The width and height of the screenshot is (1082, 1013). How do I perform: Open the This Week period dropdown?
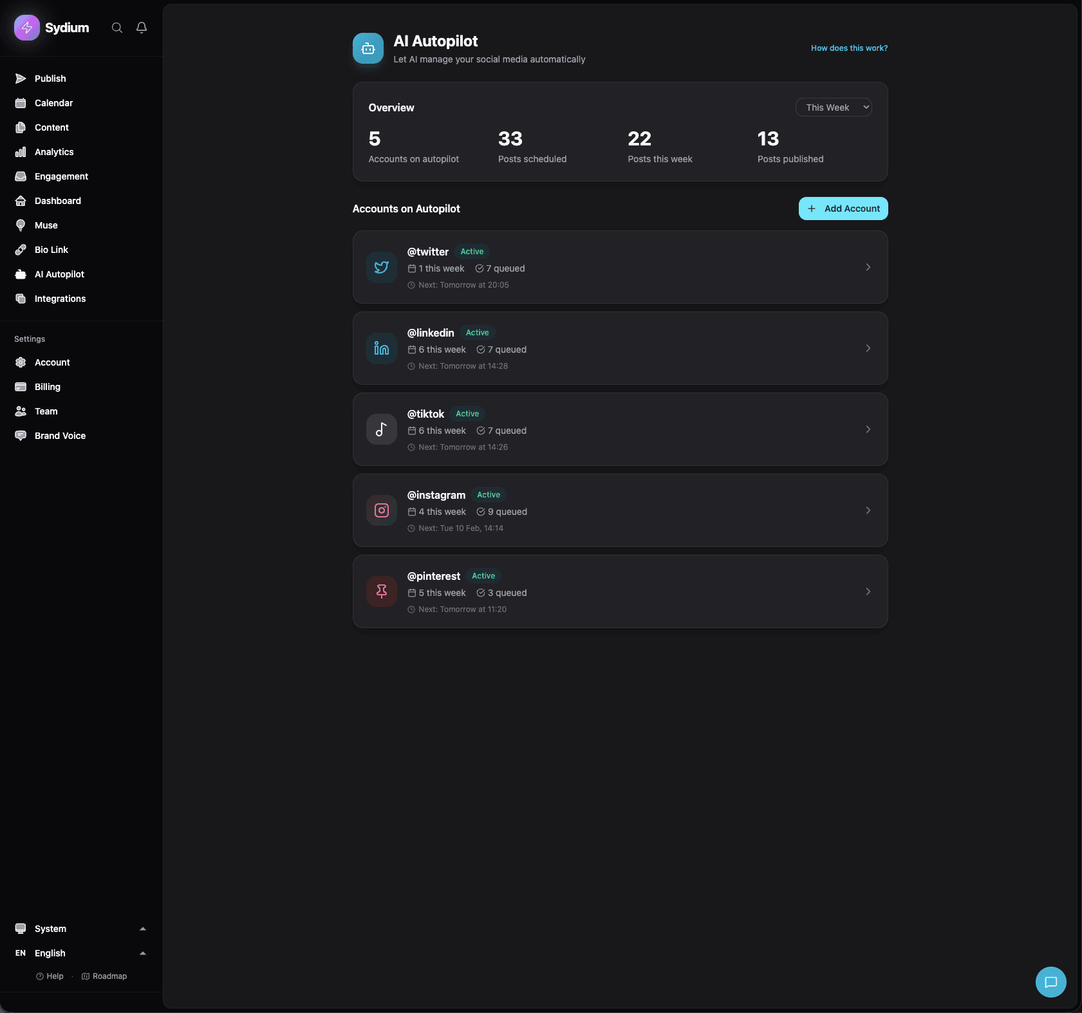(833, 107)
